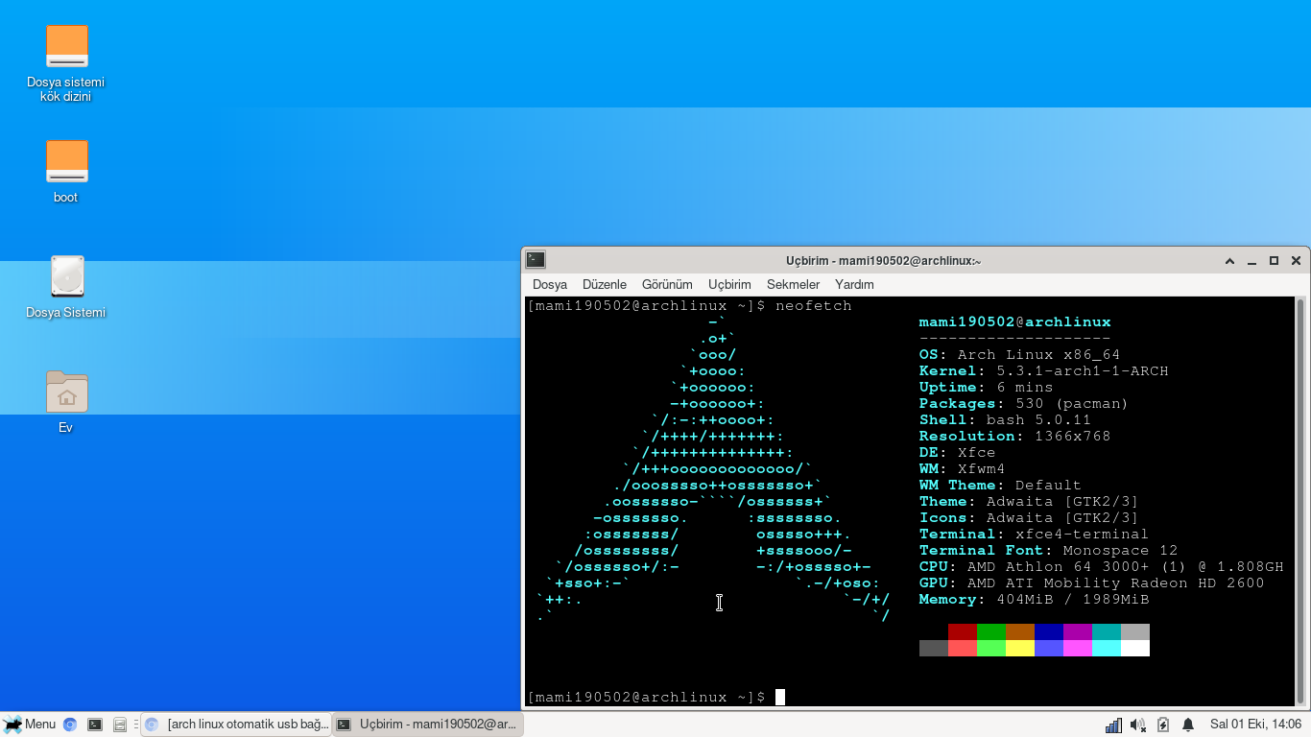Switch to the 'arch linux otomatik usb bağ...' browser window
The image size is (1311, 737).
click(x=236, y=725)
